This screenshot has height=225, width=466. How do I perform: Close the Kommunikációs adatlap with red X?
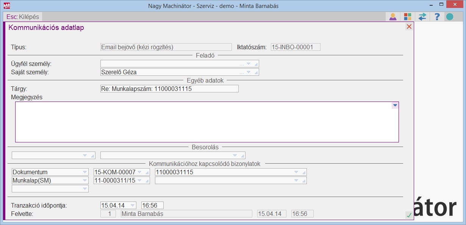(409, 27)
